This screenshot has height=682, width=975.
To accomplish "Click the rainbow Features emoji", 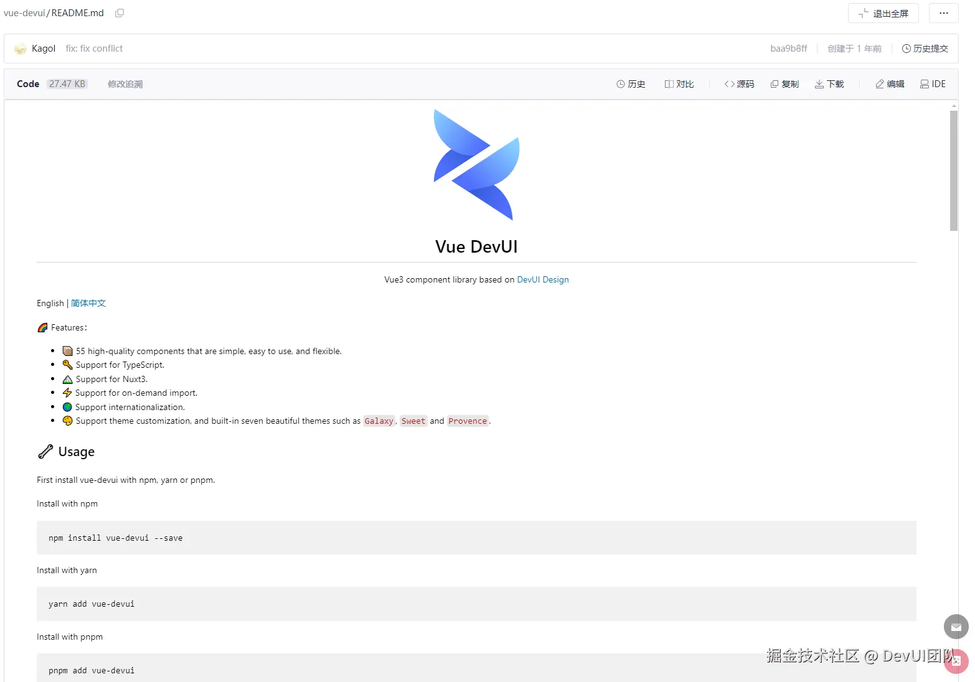I will (42, 328).
